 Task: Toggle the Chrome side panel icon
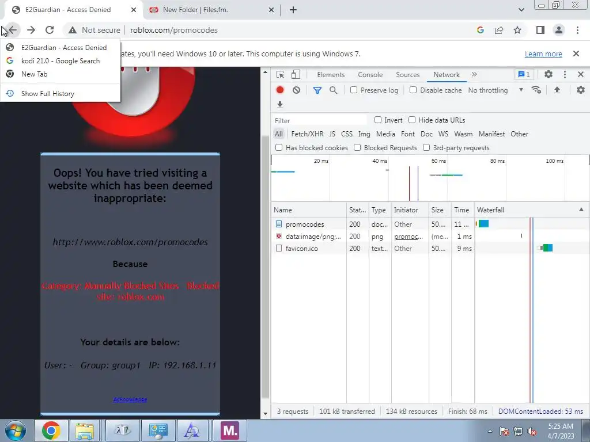click(x=540, y=30)
